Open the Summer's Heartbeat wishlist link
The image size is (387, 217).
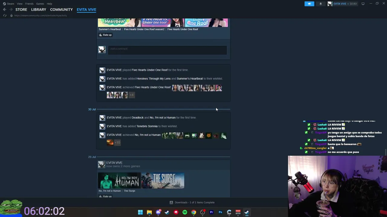tap(190, 79)
